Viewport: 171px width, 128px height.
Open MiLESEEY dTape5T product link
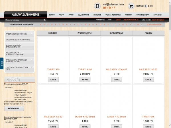click(117, 69)
